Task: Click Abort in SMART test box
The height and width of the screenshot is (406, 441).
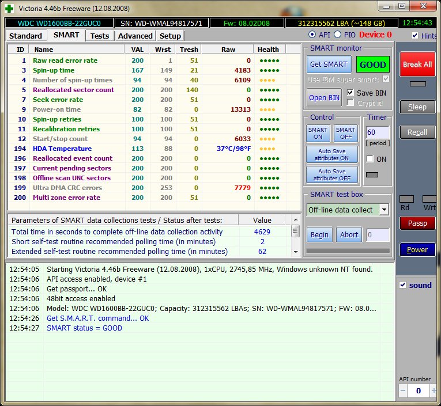Action: pyautogui.click(x=349, y=234)
